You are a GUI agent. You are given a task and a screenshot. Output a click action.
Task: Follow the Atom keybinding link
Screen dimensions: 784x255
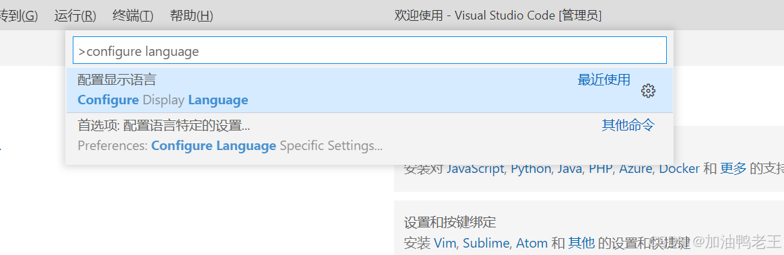(x=531, y=243)
